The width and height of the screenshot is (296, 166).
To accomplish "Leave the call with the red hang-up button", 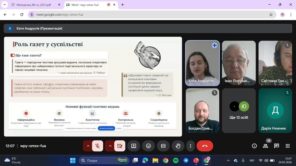I will [205, 146].
